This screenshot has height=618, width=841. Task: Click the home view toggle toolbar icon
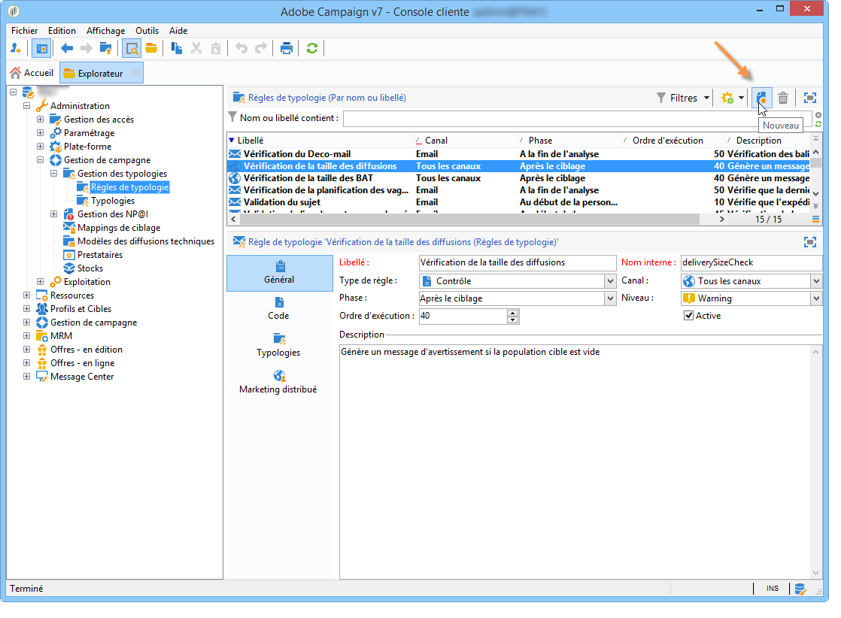[41, 49]
